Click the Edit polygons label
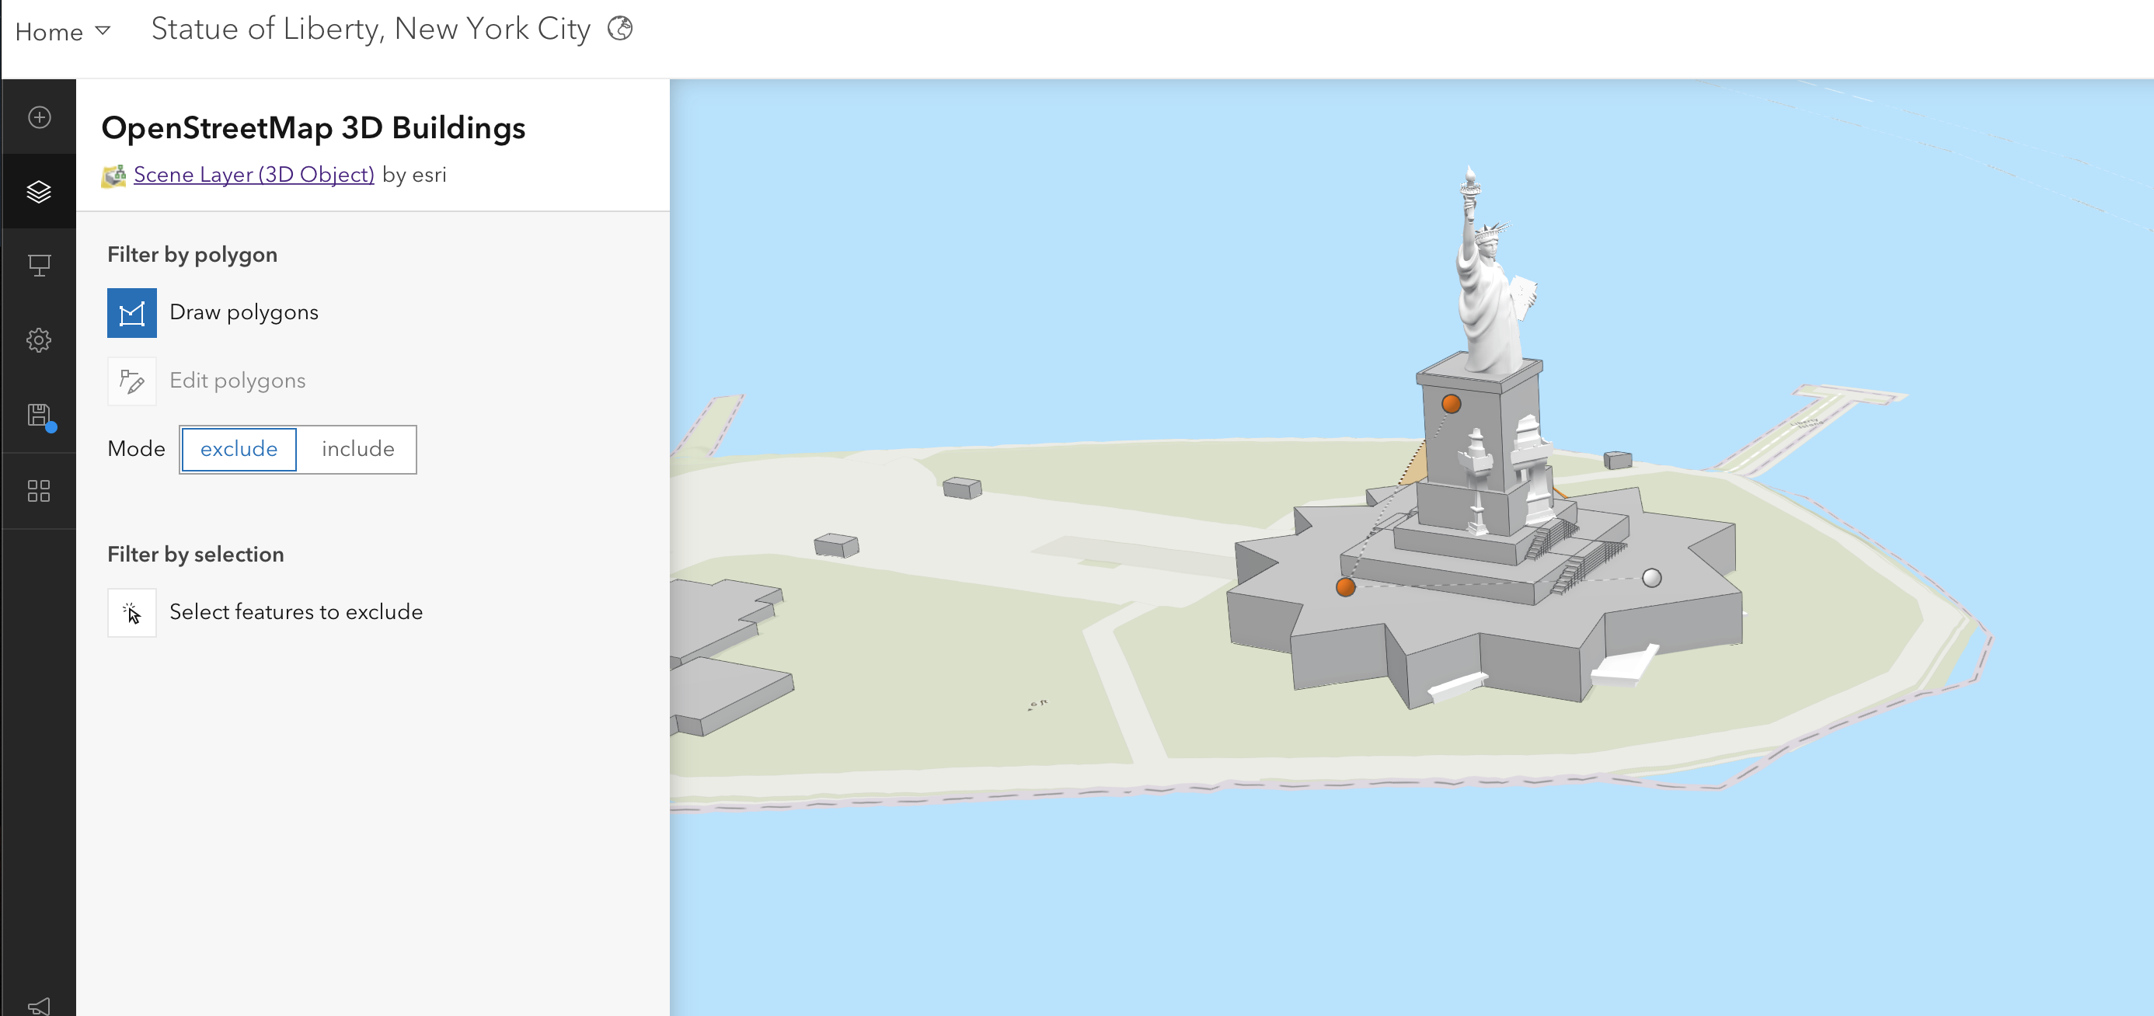The height and width of the screenshot is (1016, 2154). tap(238, 381)
